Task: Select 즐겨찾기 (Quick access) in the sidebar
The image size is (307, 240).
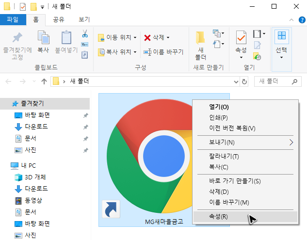Action: [45, 104]
